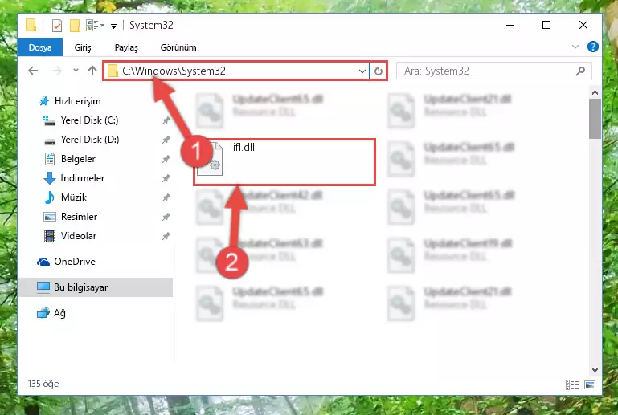Switch to the Görünüm ribbon tab
This screenshot has height=415, width=618.
178,47
